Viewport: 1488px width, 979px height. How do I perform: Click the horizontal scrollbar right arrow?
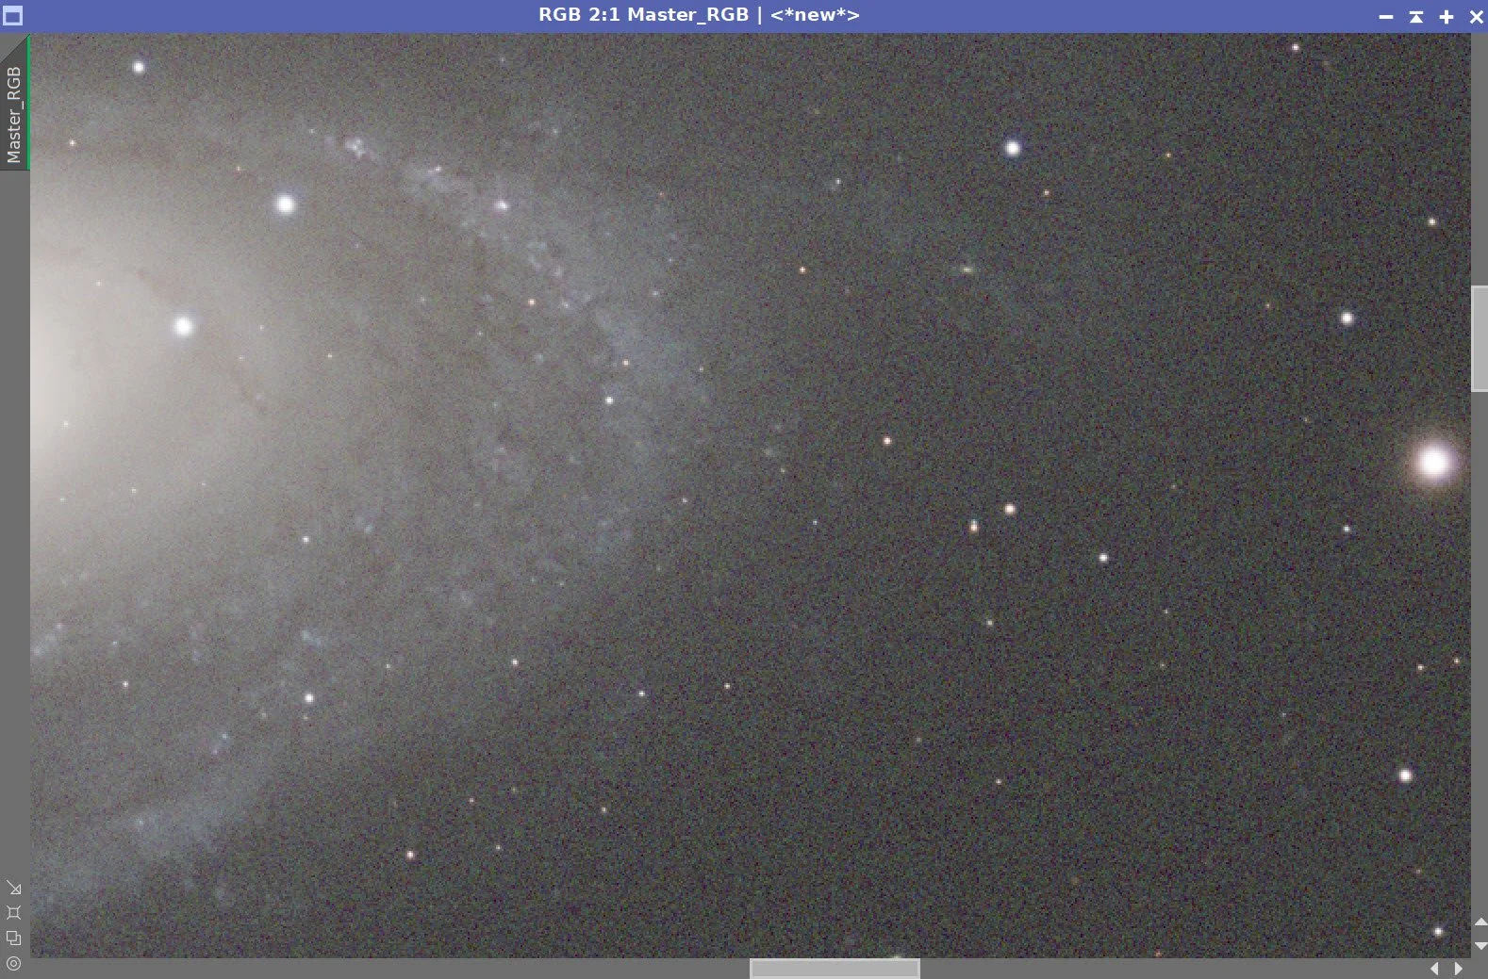click(1459, 969)
